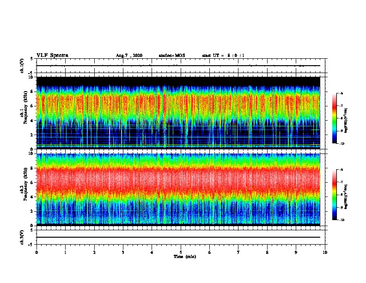Click the 'ch.1(V)' axis label
Image resolution: width=366 pixels, height=283 pixels.
point(22,66)
